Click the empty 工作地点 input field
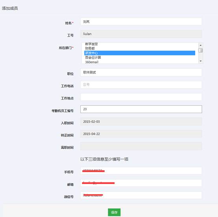The height and width of the screenshot is (217, 218). point(141,97)
